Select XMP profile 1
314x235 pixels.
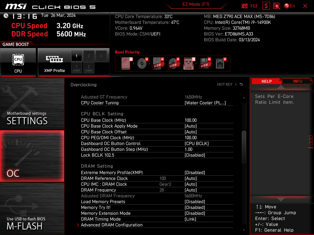click(76, 56)
